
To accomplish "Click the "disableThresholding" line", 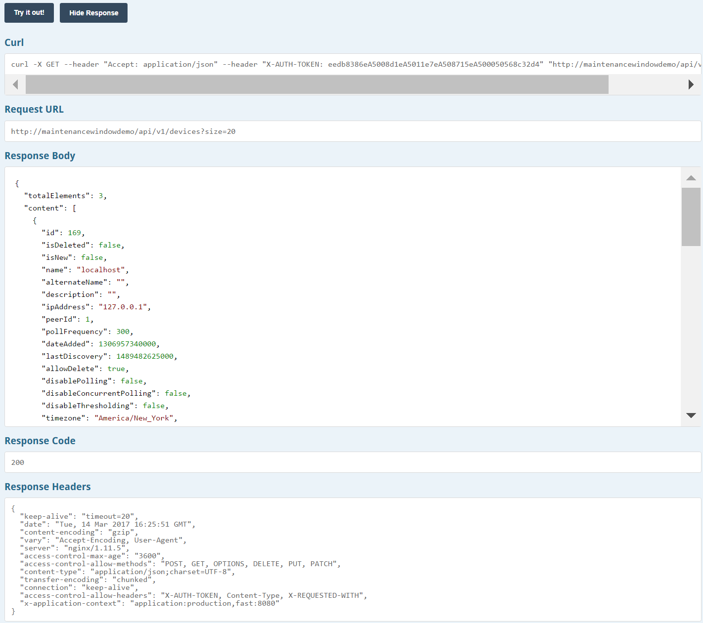I will click(105, 406).
